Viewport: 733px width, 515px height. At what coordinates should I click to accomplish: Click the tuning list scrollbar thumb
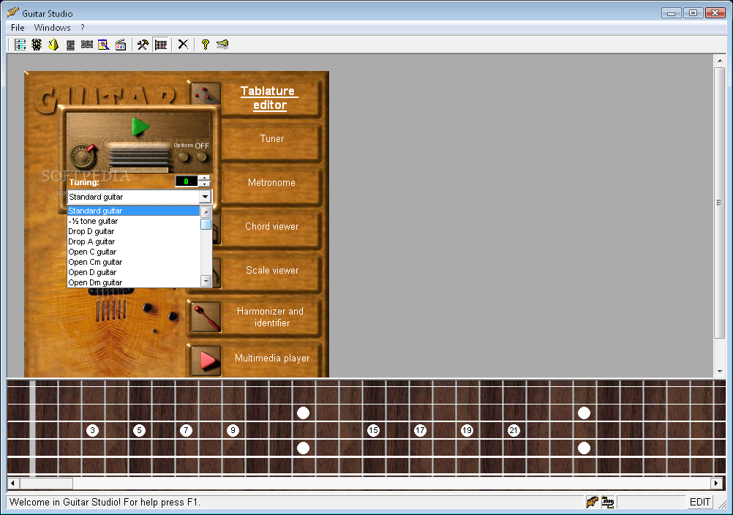point(206,225)
